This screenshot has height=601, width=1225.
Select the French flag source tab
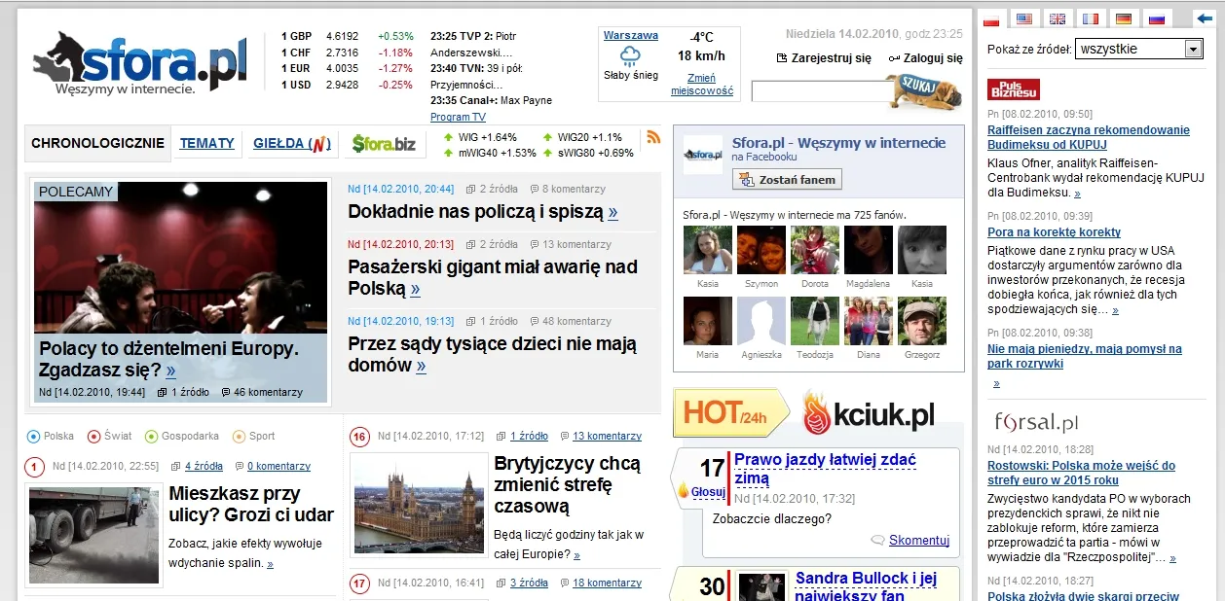pos(1090,18)
